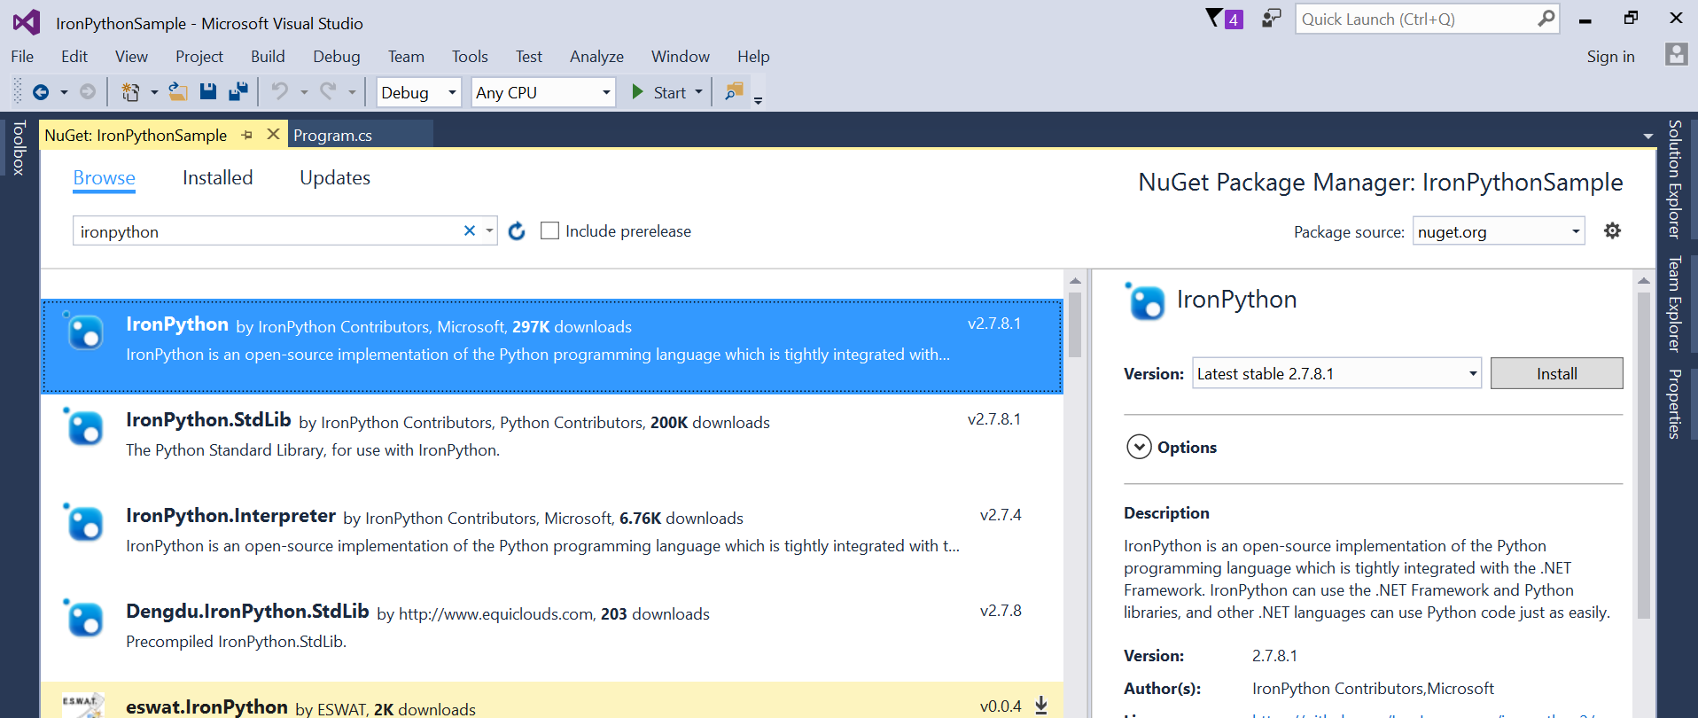Viewport: 1698px width, 718px height.
Task: Click the Open File folder icon
Action: (x=178, y=92)
